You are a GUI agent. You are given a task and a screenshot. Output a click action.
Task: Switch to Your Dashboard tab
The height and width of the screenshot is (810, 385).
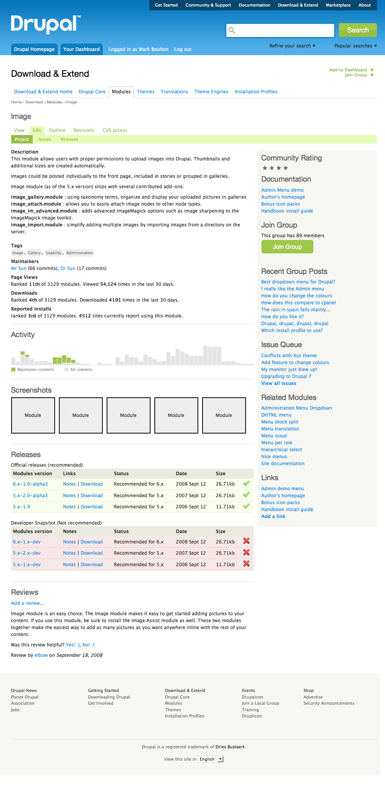[82, 49]
